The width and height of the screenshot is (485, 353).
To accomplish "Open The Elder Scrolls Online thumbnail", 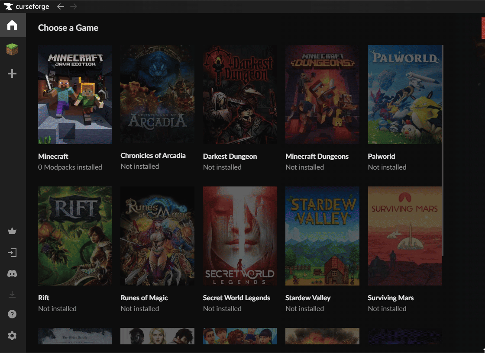I will 75,336.
